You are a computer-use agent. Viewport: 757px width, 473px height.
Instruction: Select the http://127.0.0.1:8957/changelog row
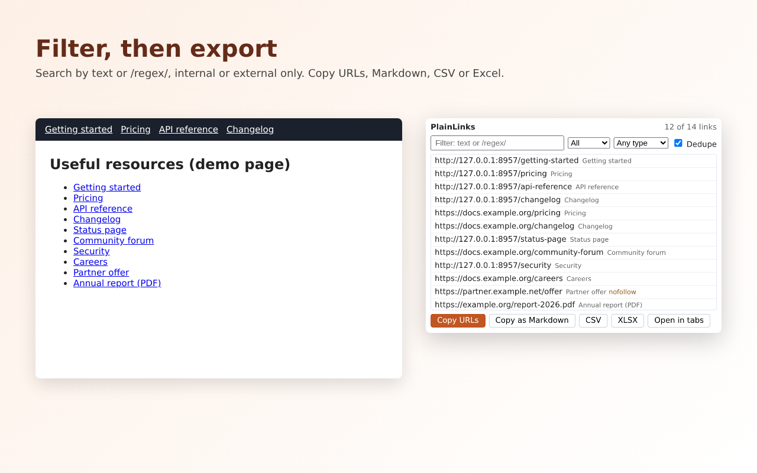[x=574, y=200]
